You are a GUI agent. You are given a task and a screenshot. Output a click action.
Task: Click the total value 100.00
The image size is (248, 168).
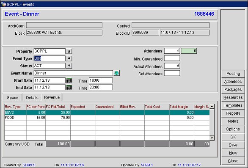[x=58, y=144]
